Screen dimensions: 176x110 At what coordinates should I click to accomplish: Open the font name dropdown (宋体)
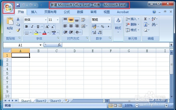tap(46, 20)
